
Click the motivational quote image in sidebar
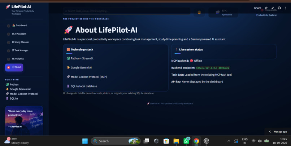point(24,121)
